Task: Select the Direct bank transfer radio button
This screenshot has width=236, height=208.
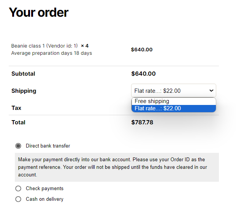Action: point(18,146)
